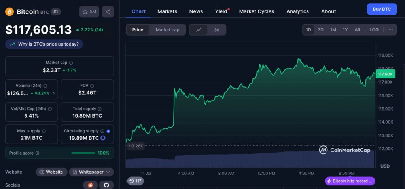The image size is (405, 189).
Task: Select the 1M time range
Action: (333, 29)
